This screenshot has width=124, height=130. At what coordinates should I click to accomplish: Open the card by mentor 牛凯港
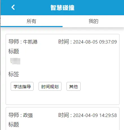pyautogui.click(x=63, y=69)
